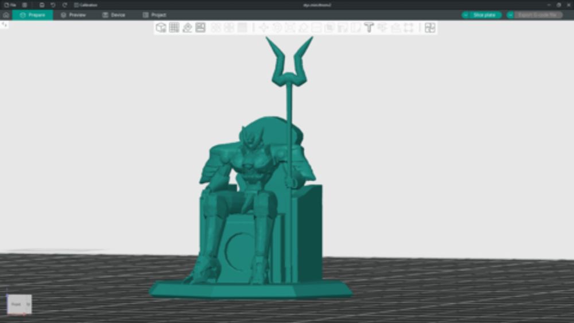This screenshot has width=574, height=323.
Task: Open the Assembly view icon
Action: (x=430, y=28)
